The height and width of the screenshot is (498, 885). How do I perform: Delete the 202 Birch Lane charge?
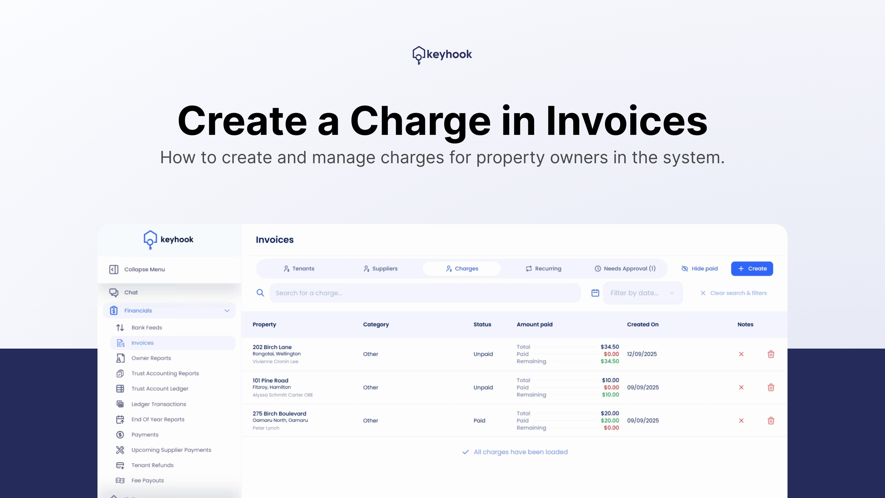click(771, 354)
